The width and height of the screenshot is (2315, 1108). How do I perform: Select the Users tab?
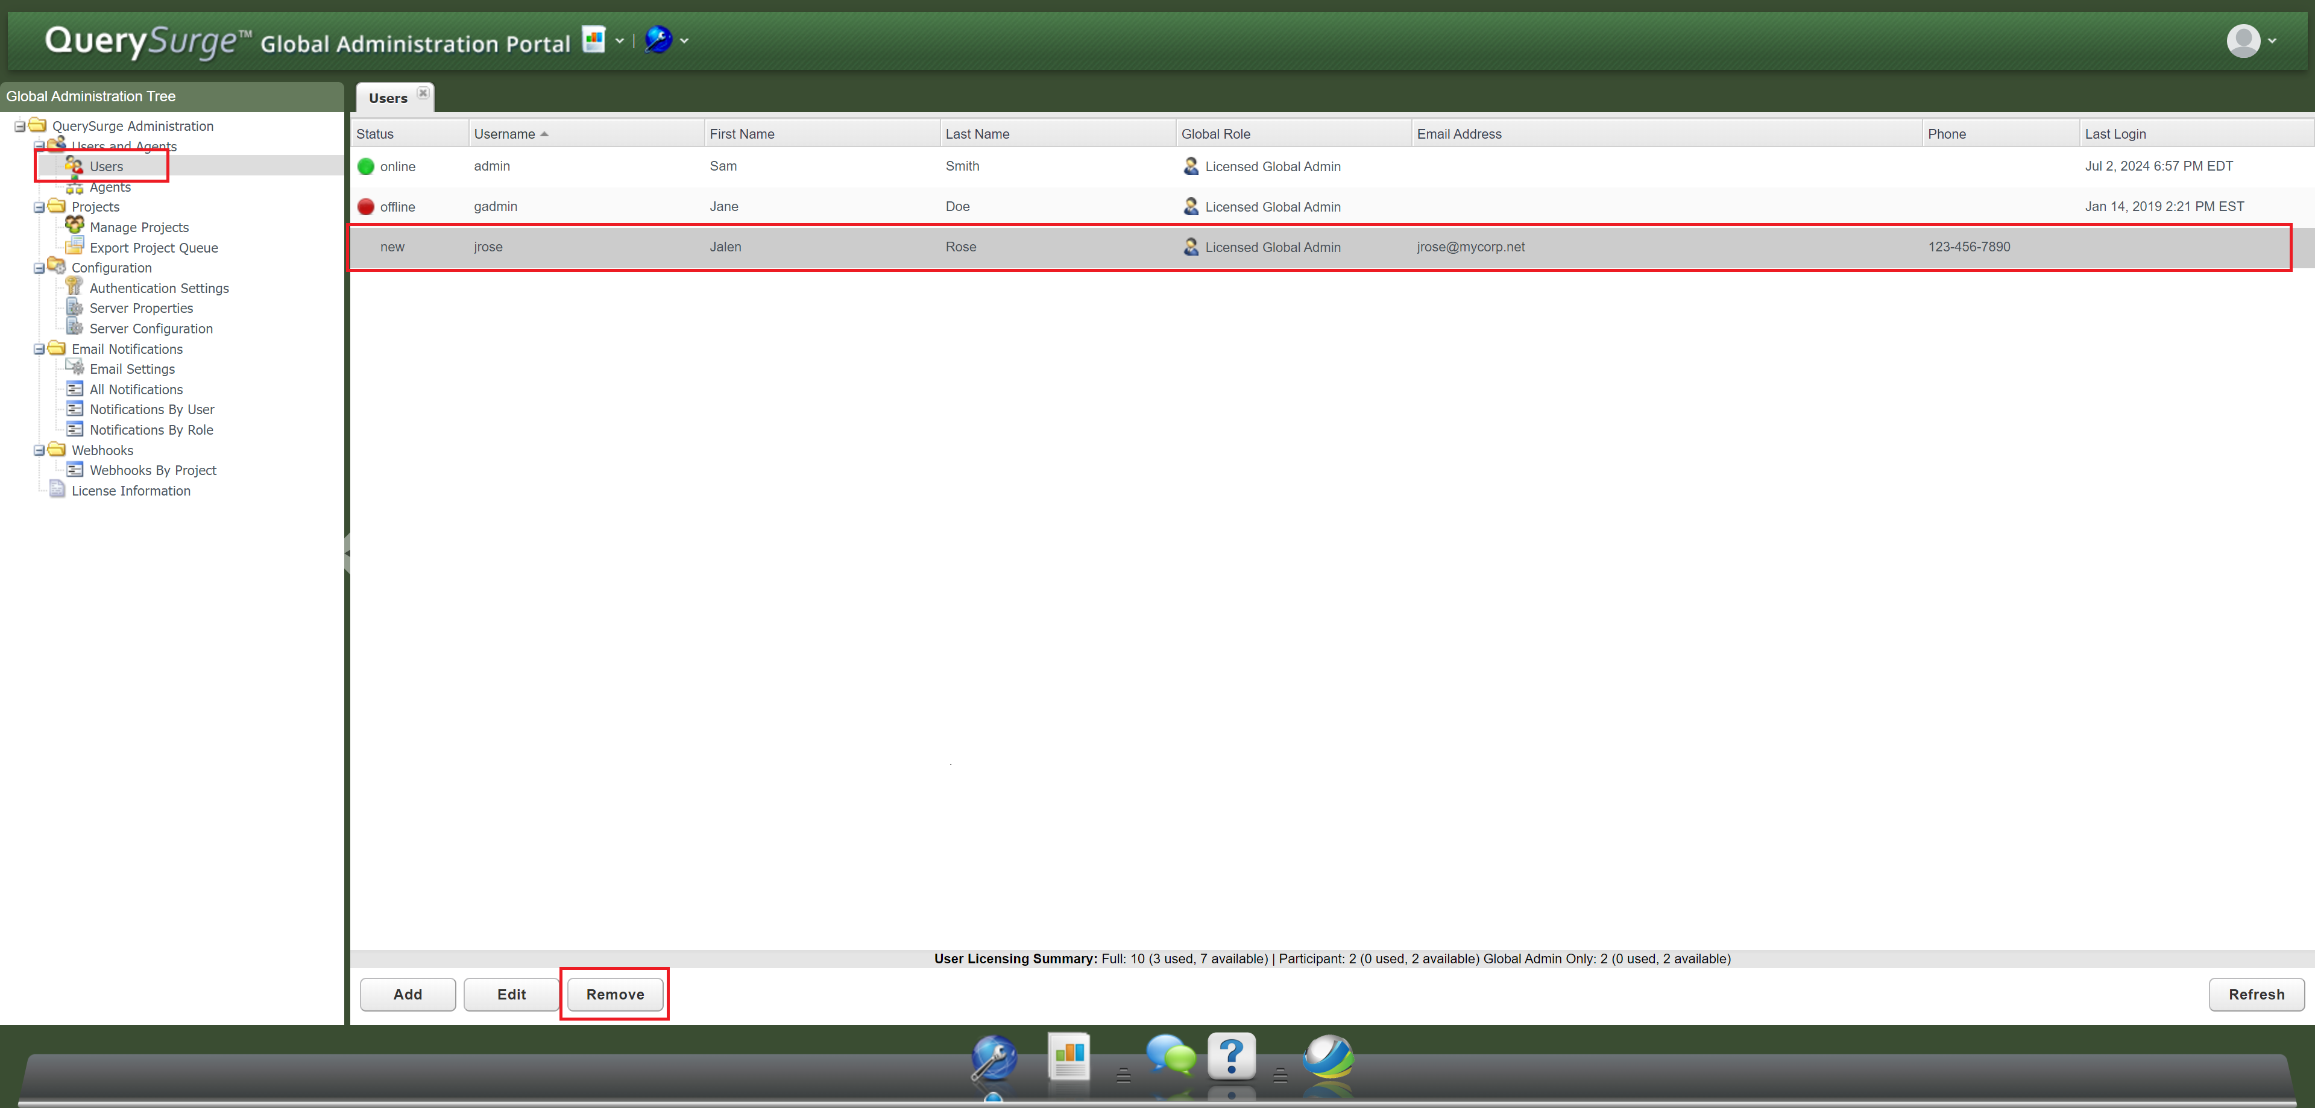pyautogui.click(x=388, y=98)
